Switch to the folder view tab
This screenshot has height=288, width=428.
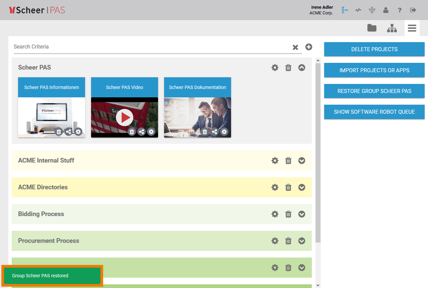[372, 28]
